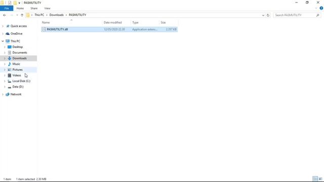Open Downloads folder in navigation pane
The image size is (324, 182).
click(x=19, y=58)
